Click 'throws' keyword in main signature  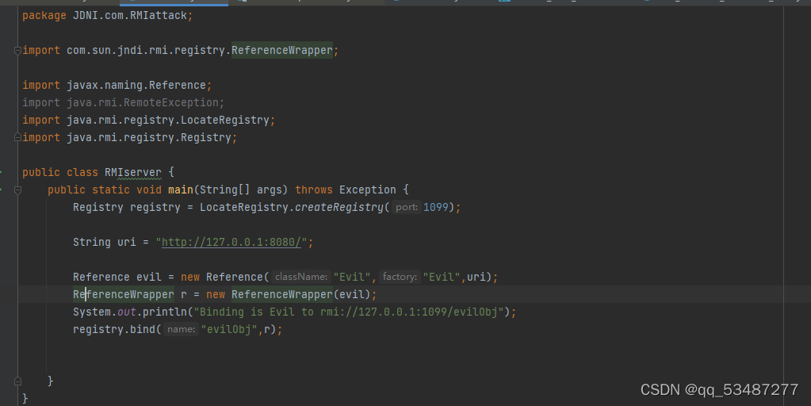[314, 190]
